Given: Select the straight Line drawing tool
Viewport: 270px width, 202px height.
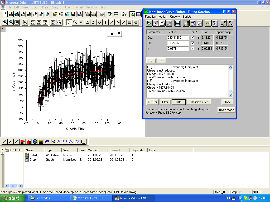Looking at the screenshot, I should (124, 22).
